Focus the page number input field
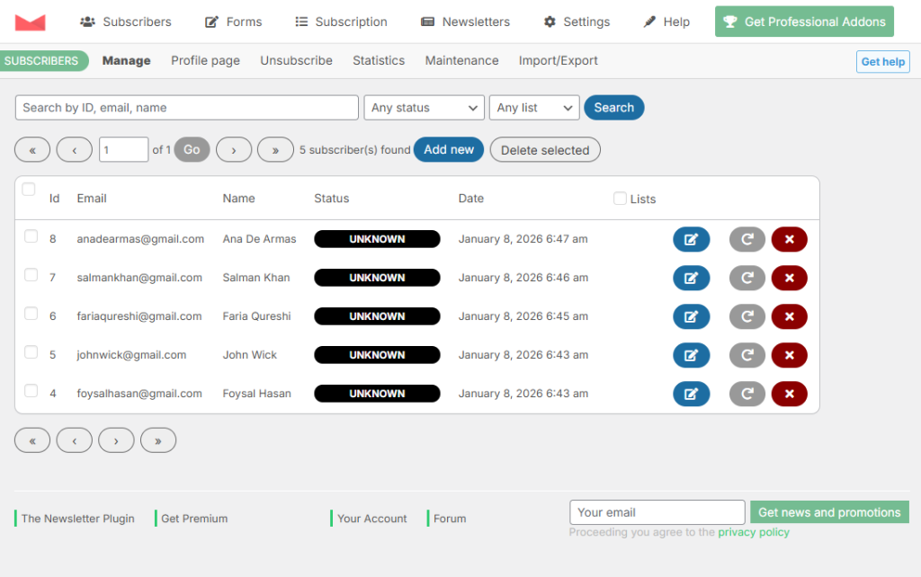 click(123, 150)
